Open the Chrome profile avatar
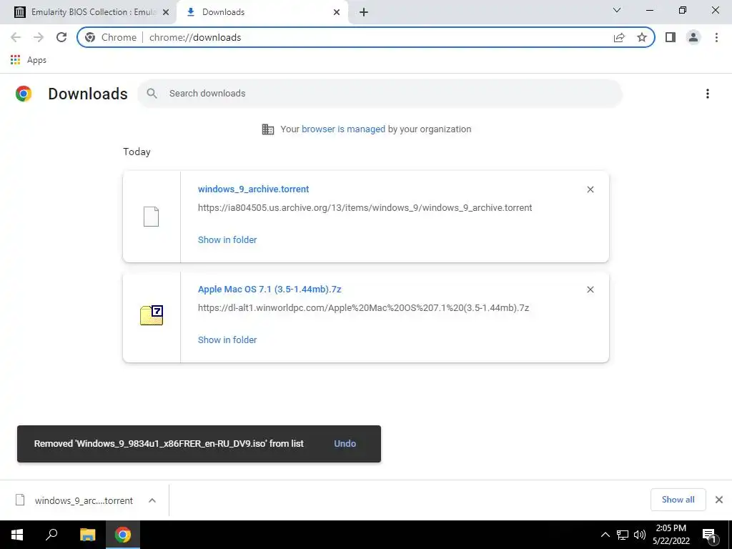 (x=693, y=37)
